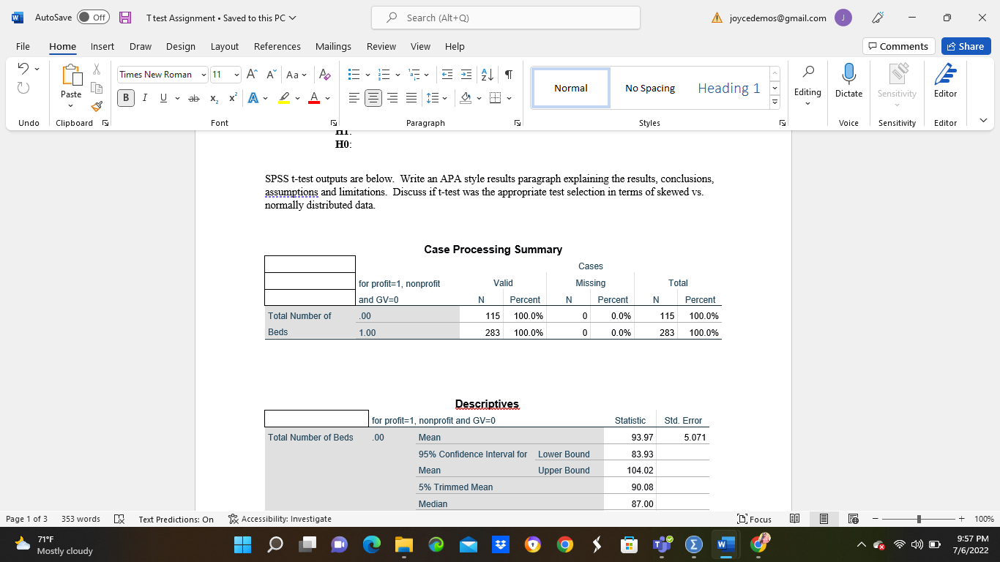1000x562 pixels.
Task: Open File Explorer from the taskbar
Action: pyautogui.click(x=404, y=545)
